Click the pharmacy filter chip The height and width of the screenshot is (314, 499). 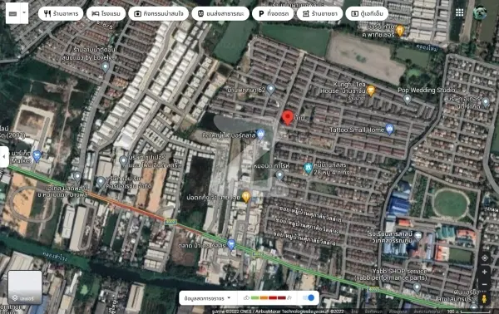pos(319,13)
